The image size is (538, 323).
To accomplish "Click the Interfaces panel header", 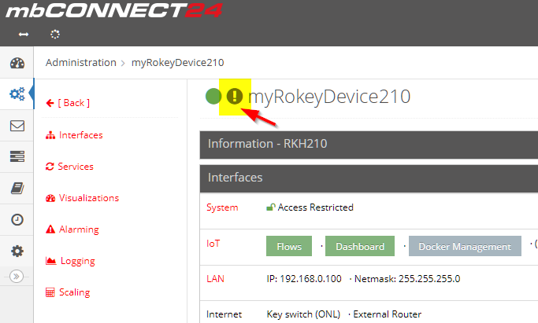I will (x=369, y=178).
